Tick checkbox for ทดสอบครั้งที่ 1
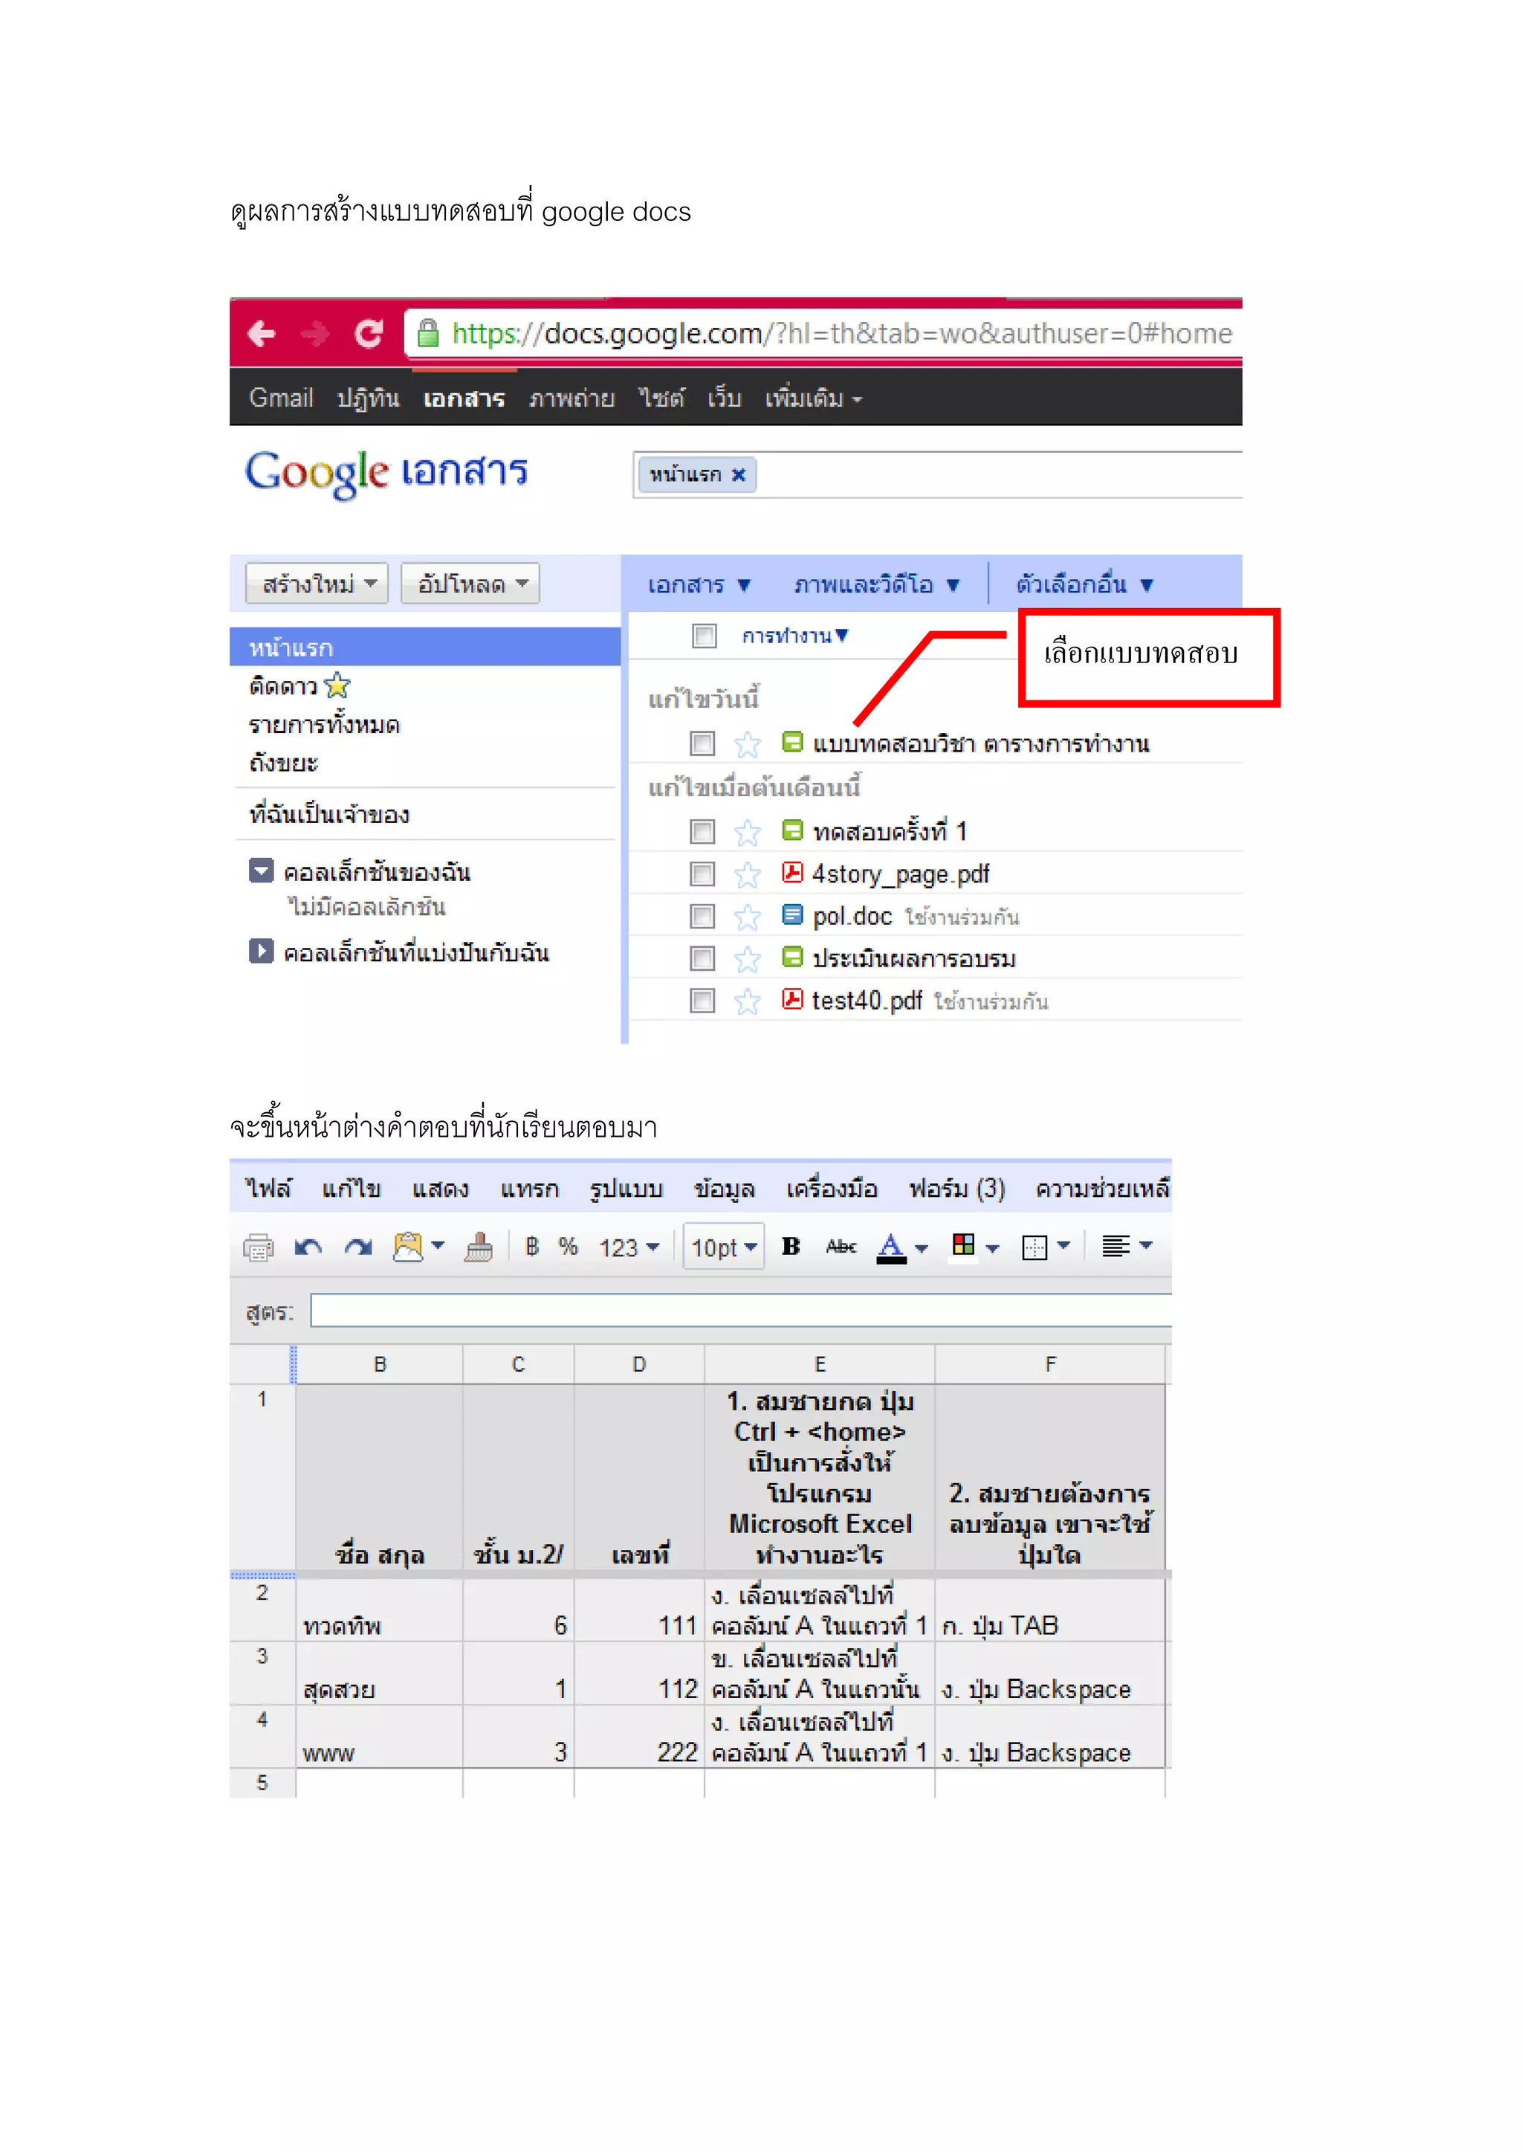The image size is (1522, 2153). click(702, 832)
